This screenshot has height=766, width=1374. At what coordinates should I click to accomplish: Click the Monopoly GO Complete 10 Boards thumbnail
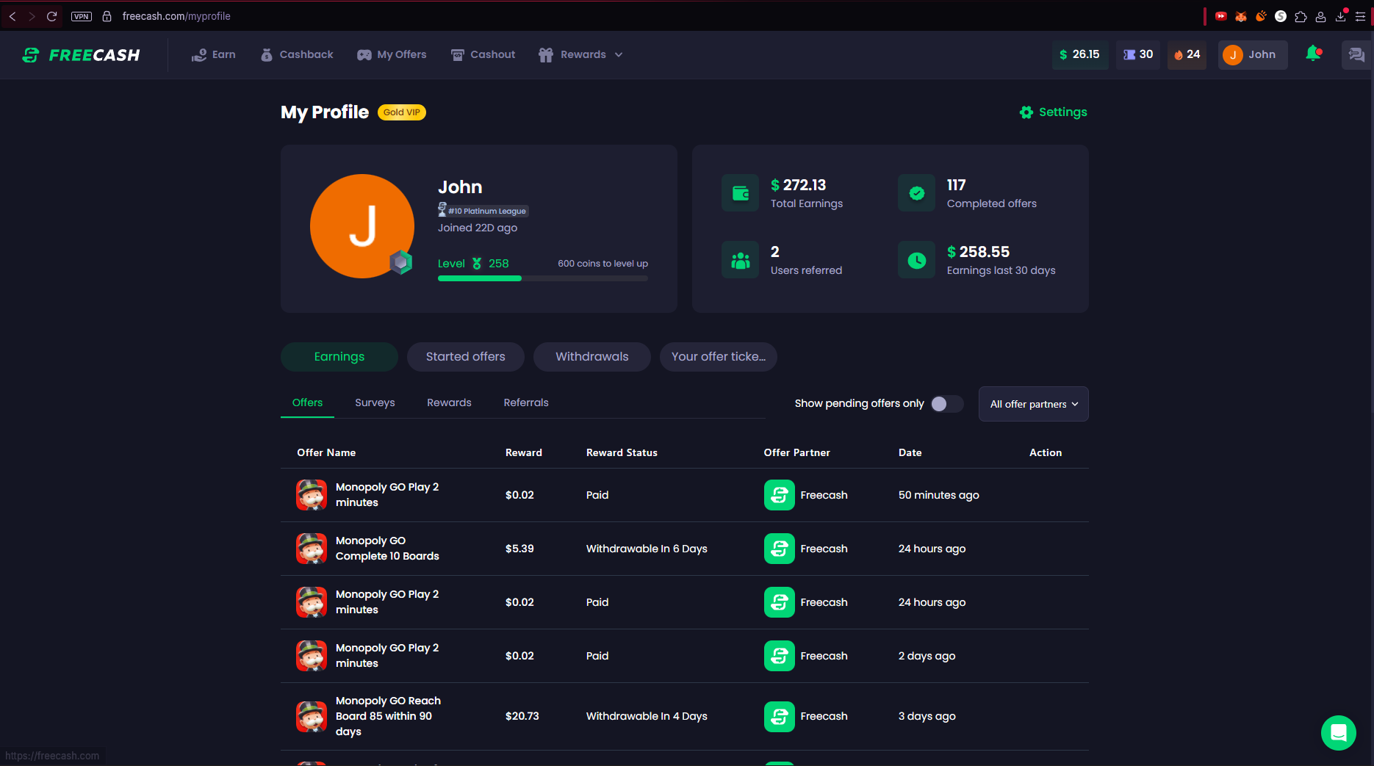312,549
